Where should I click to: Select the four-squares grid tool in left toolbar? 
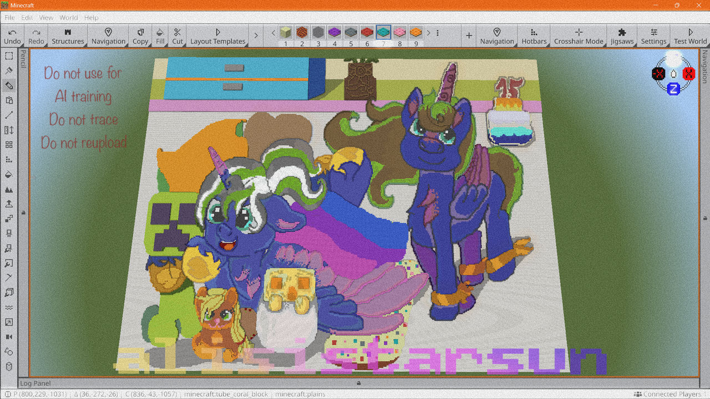[9, 145]
